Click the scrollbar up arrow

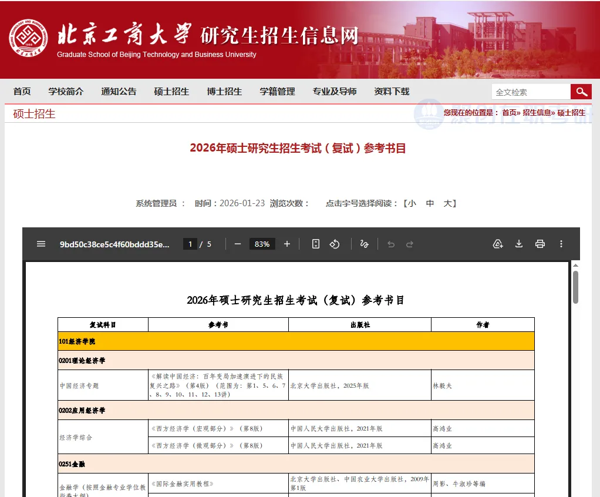575,265
